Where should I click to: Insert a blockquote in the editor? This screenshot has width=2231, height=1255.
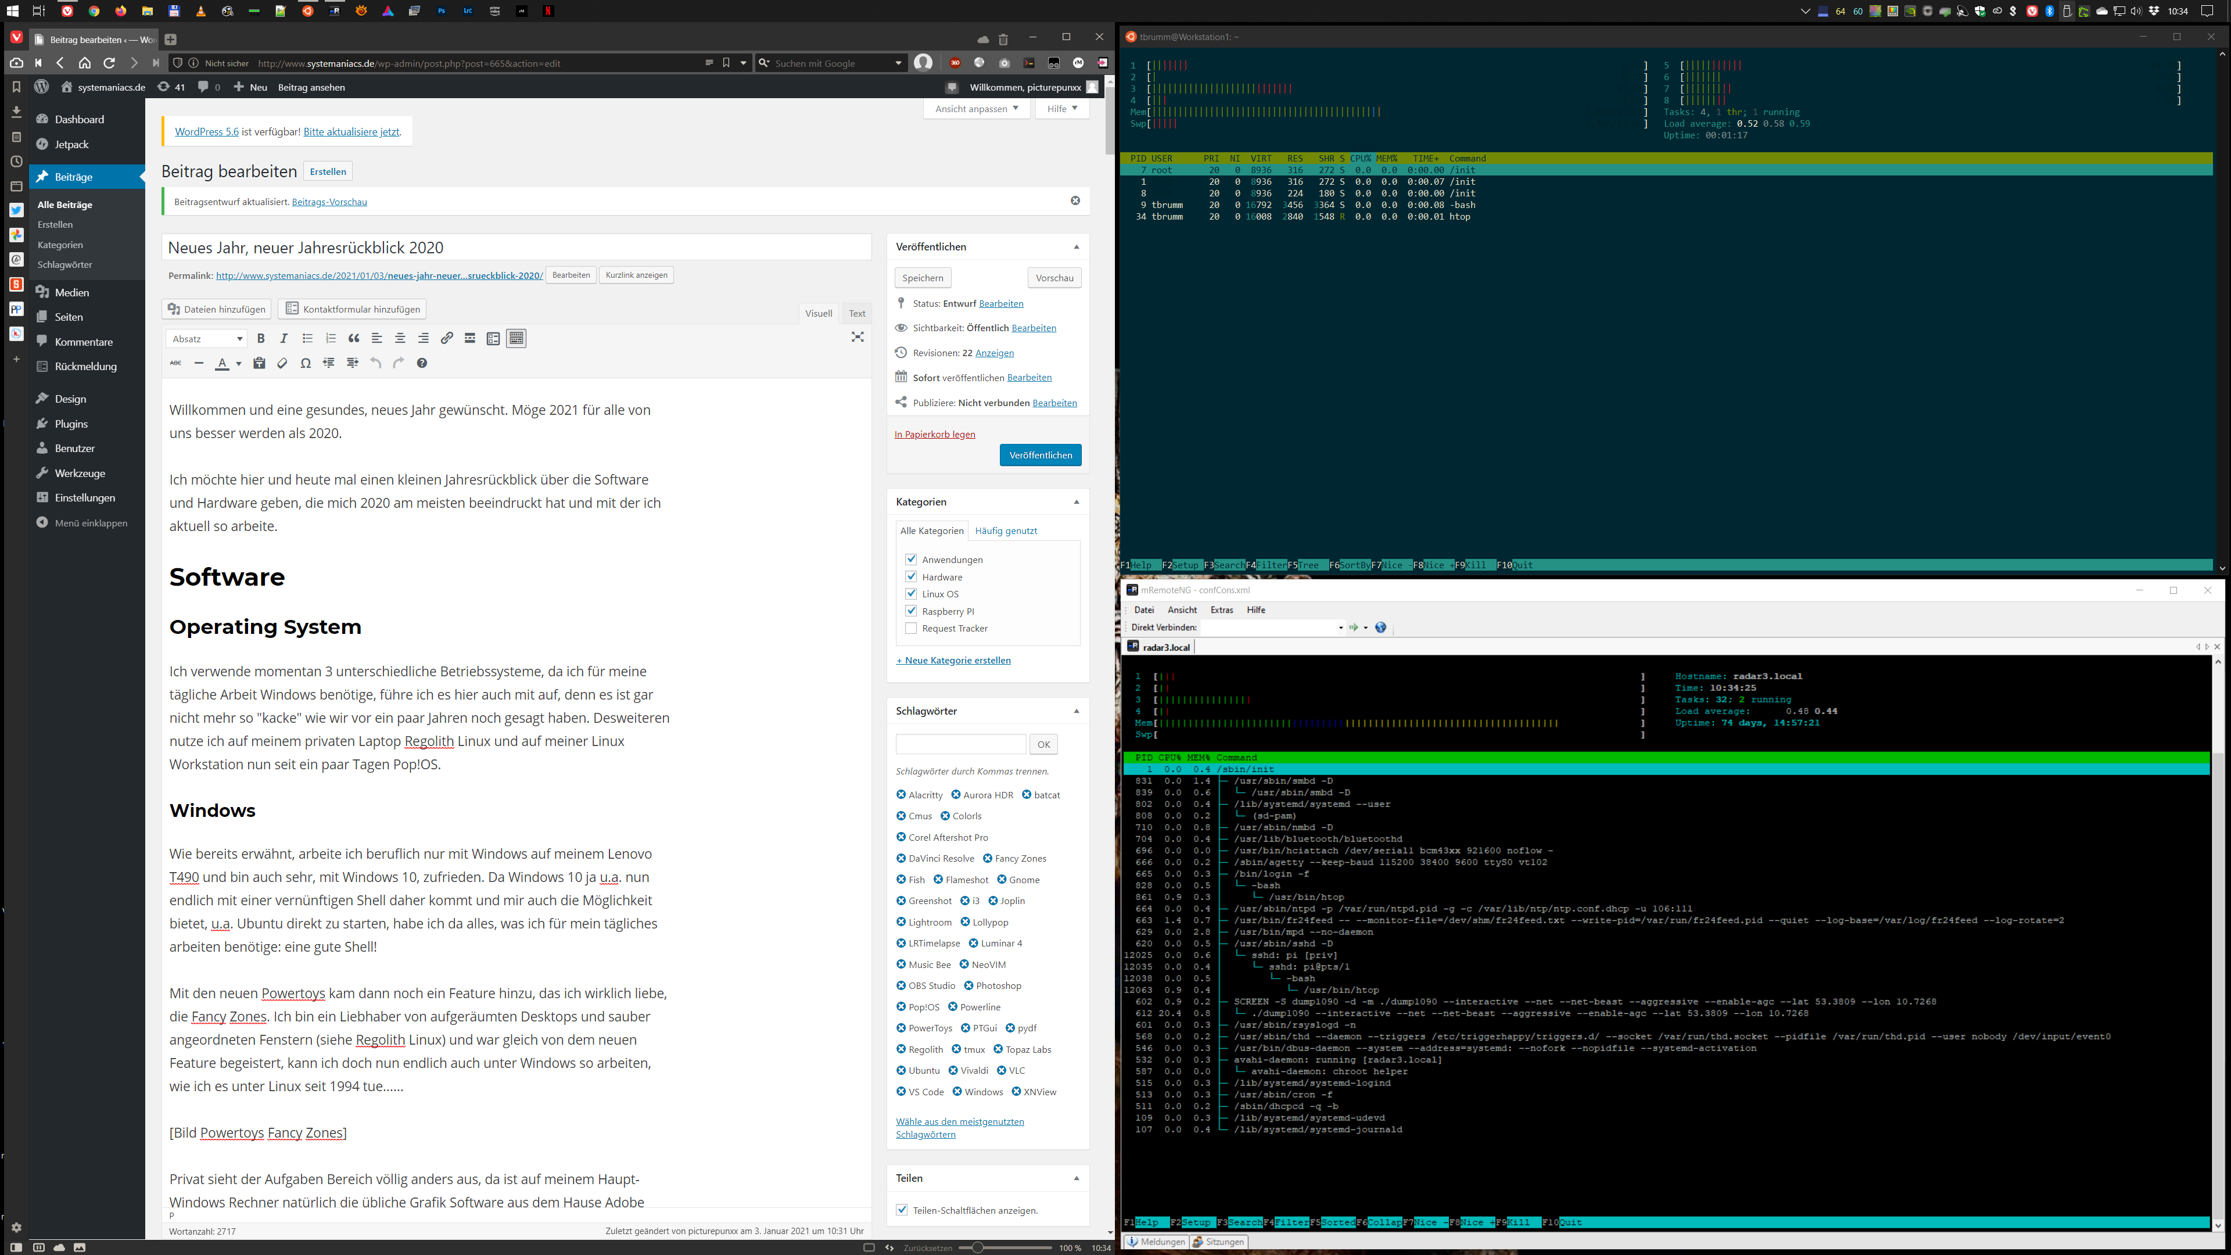pos(353,339)
